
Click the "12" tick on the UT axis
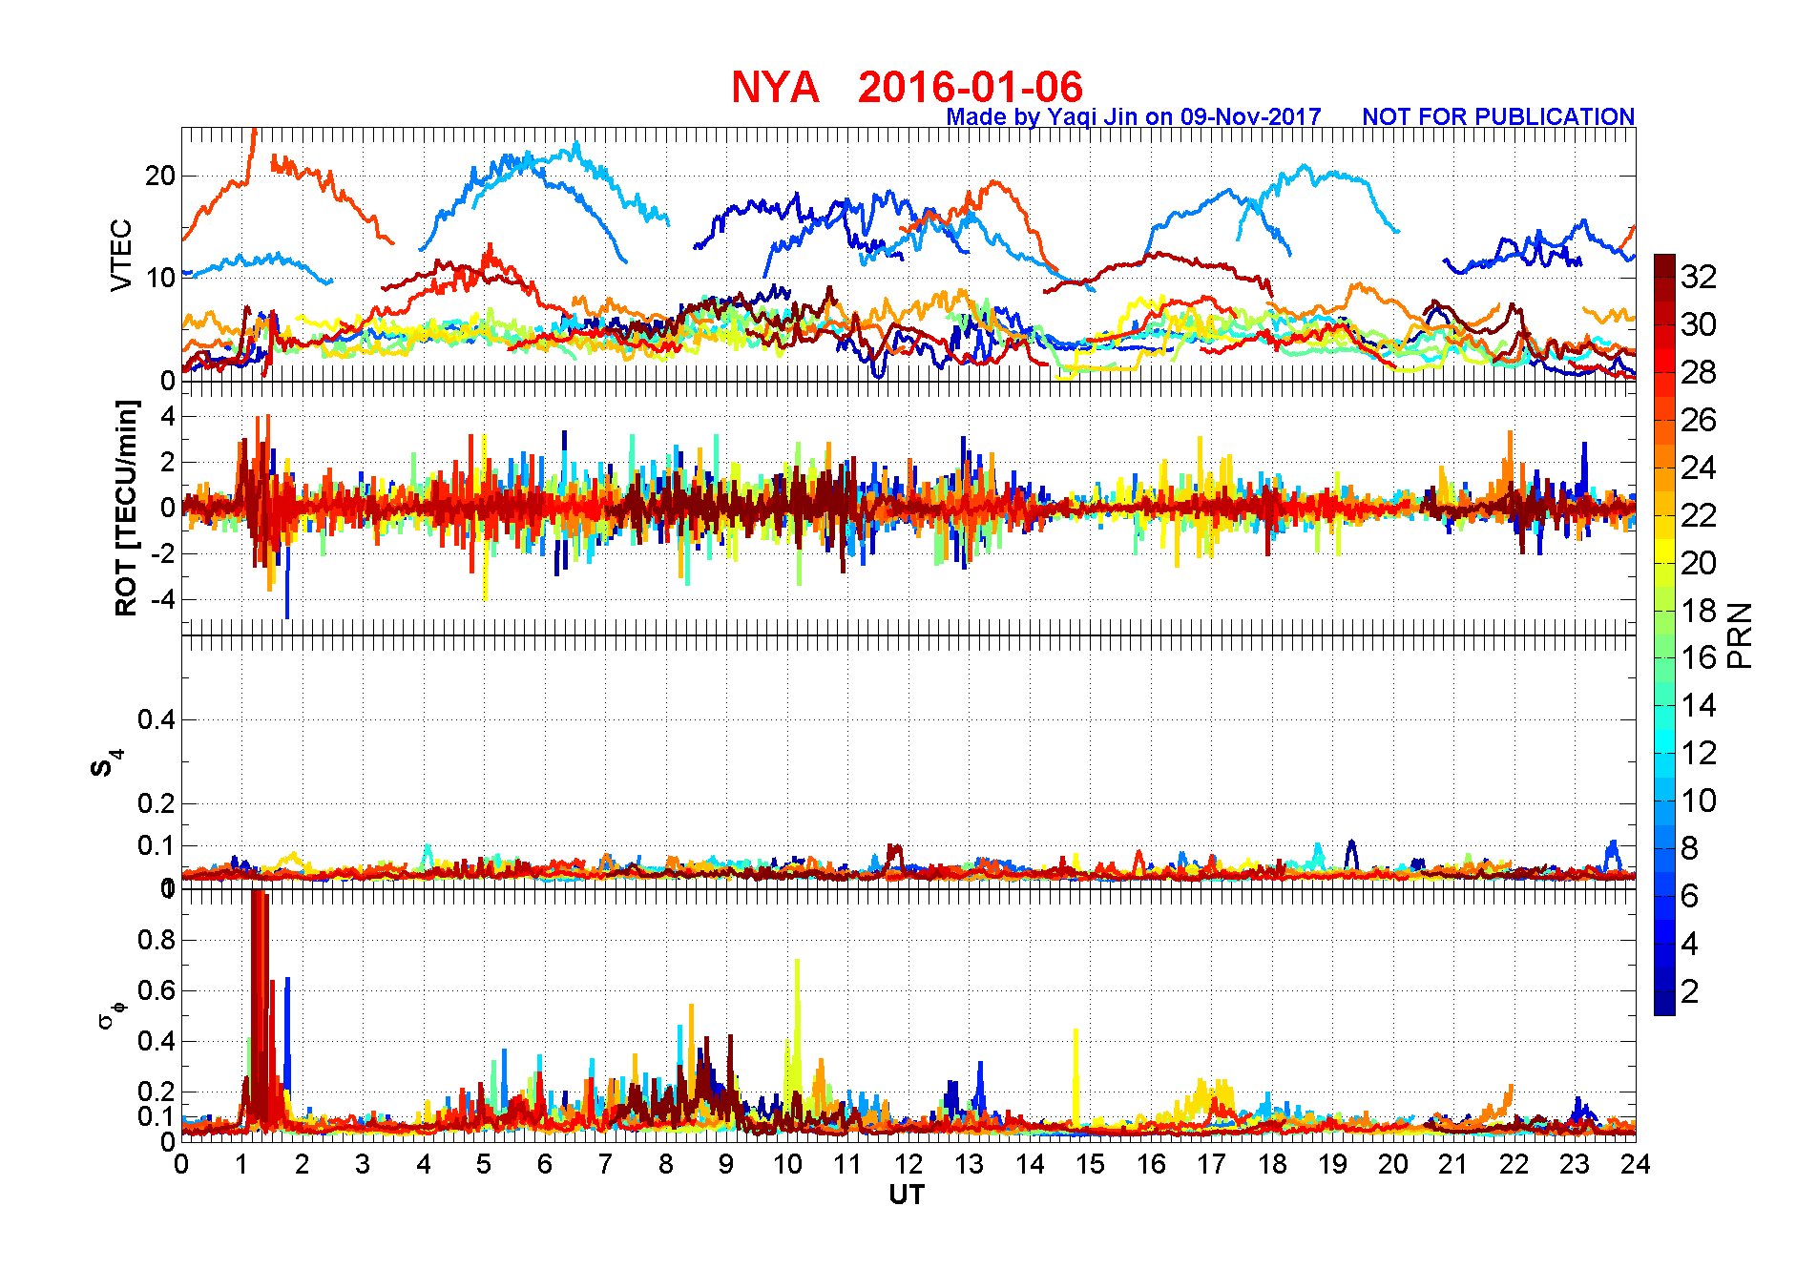pos(908,1164)
